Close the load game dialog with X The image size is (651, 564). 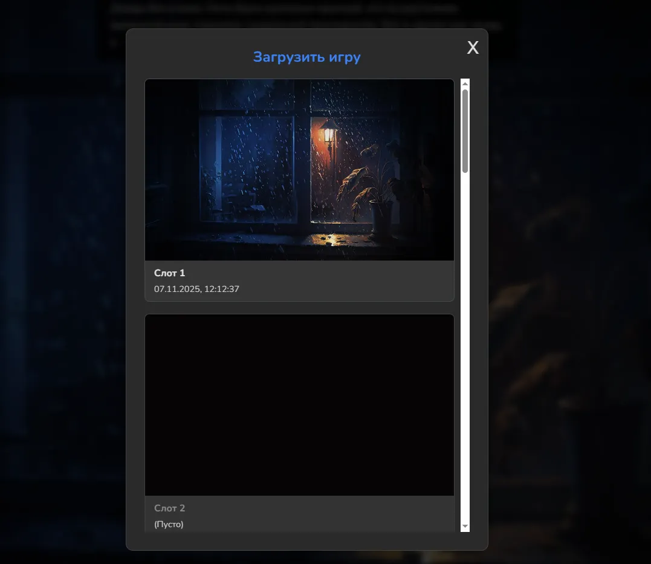coord(473,48)
